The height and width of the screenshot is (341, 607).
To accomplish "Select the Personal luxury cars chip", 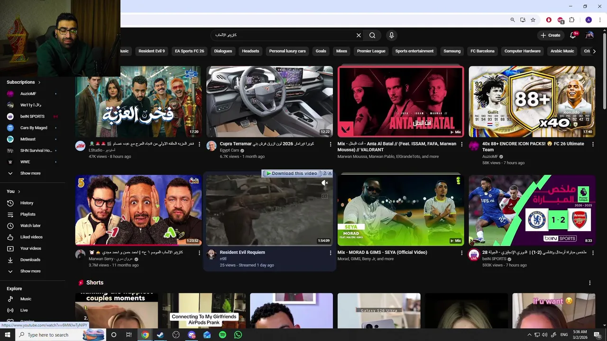I will pyautogui.click(x=287, y=51).
